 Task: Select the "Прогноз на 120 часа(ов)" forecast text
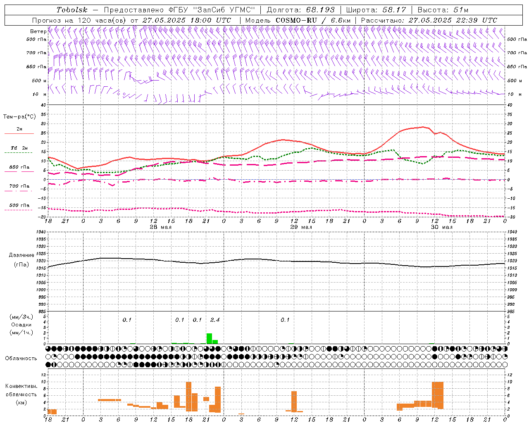(x=79, y=20)
